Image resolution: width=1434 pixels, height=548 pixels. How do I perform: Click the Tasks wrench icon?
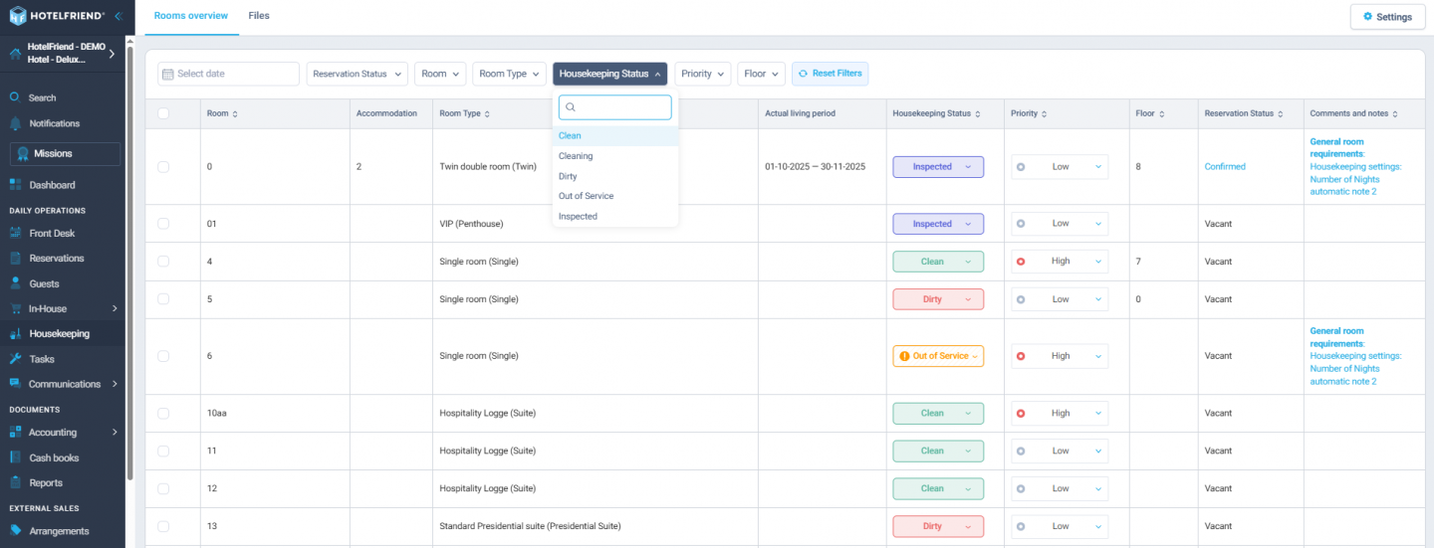15,358
